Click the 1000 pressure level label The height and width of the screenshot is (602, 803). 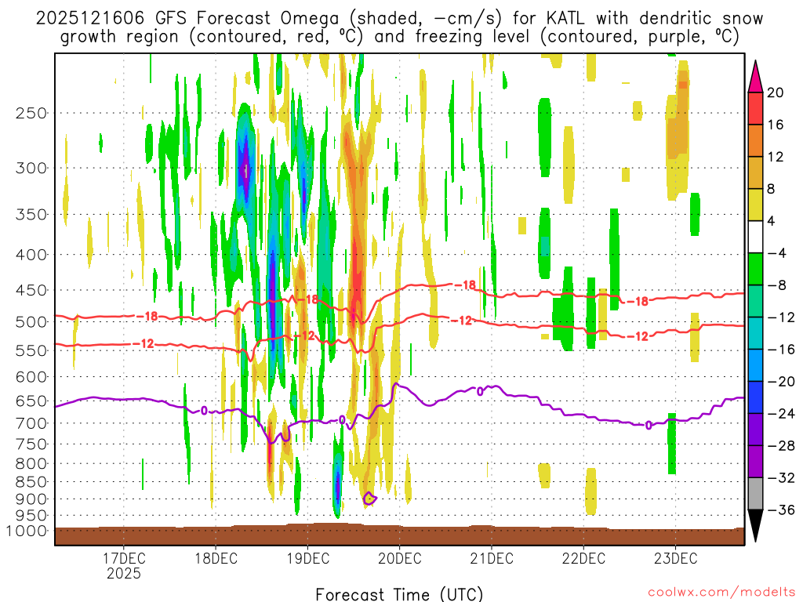pyautogui.click(x=27, y=531)
